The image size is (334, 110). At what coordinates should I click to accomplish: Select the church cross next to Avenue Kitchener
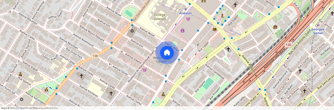click(111, 93)
